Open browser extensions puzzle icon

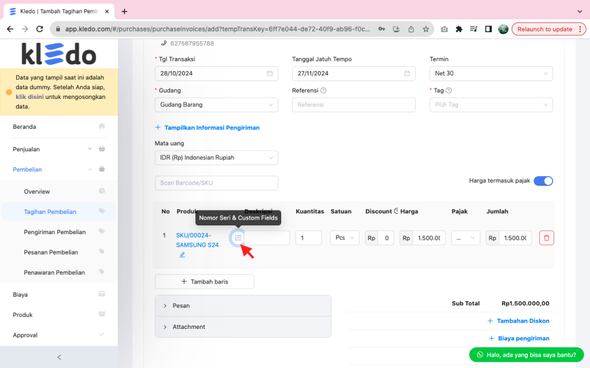pyautogui.click(x=459, y=29)
